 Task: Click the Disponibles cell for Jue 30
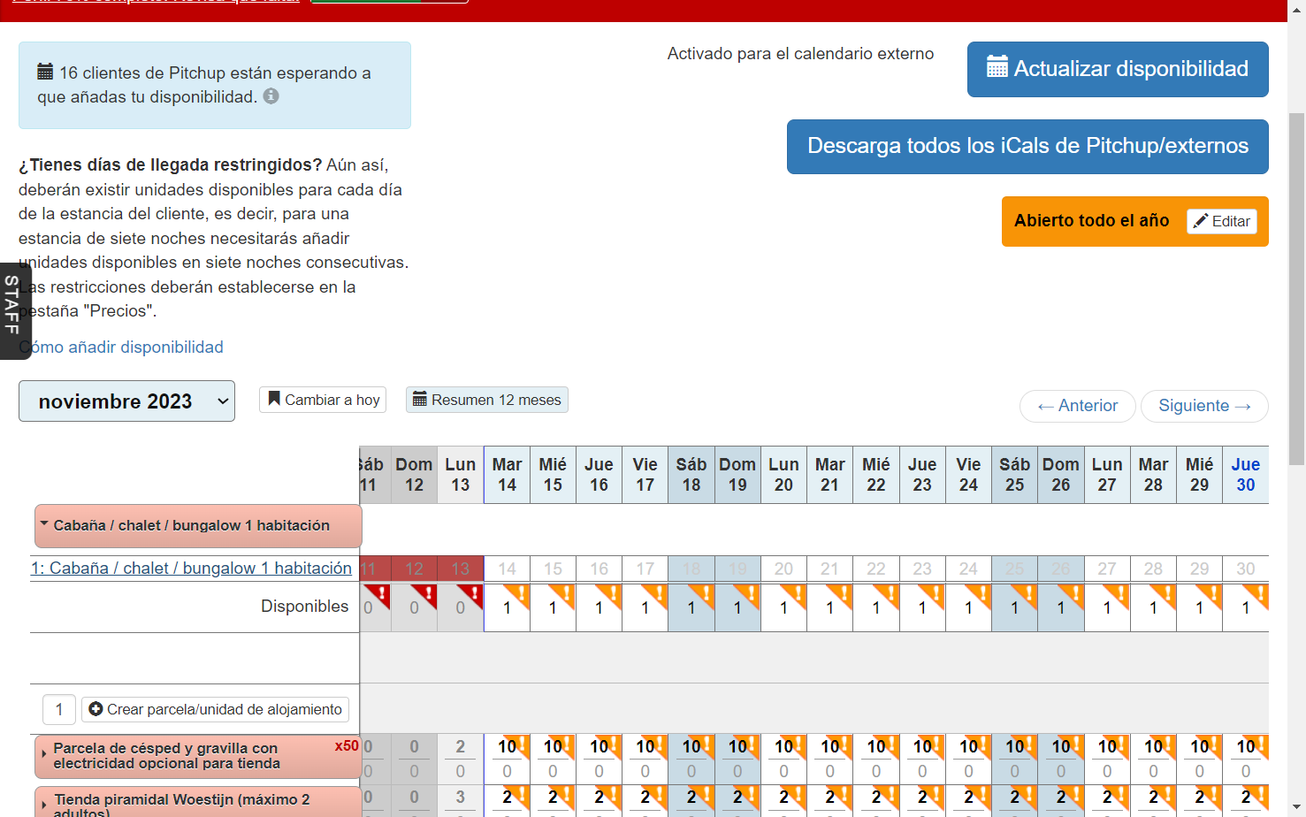click(x=1245, y=607)
